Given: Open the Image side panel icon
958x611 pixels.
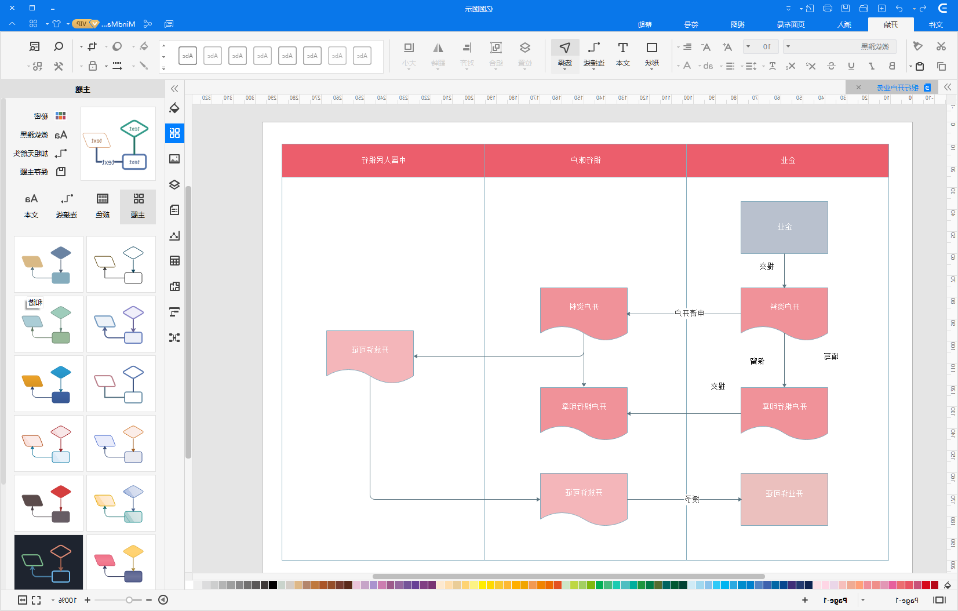Looking at the screenshot, I should tap(174, 159).
